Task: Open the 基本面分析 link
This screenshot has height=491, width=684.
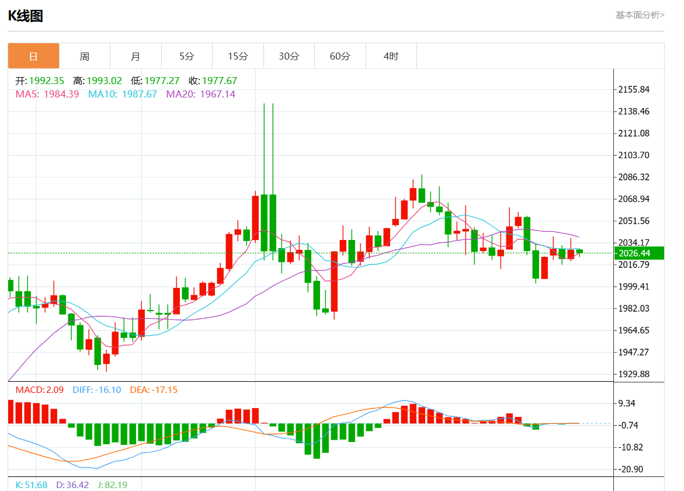Action: pos(640,15)
